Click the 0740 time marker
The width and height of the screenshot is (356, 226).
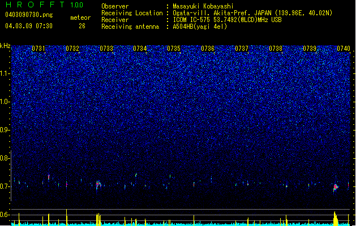tap(344, 49)
